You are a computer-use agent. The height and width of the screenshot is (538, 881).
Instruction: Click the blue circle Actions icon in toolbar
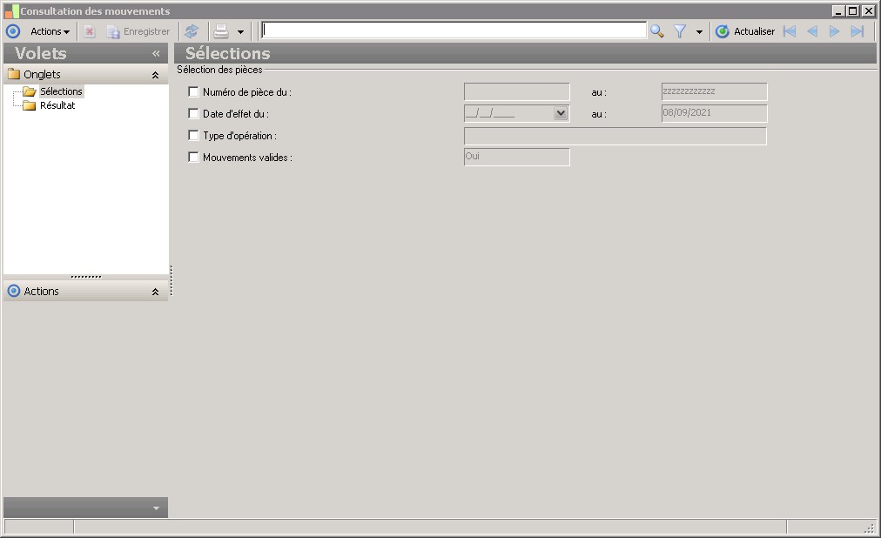tap(12, 31)
